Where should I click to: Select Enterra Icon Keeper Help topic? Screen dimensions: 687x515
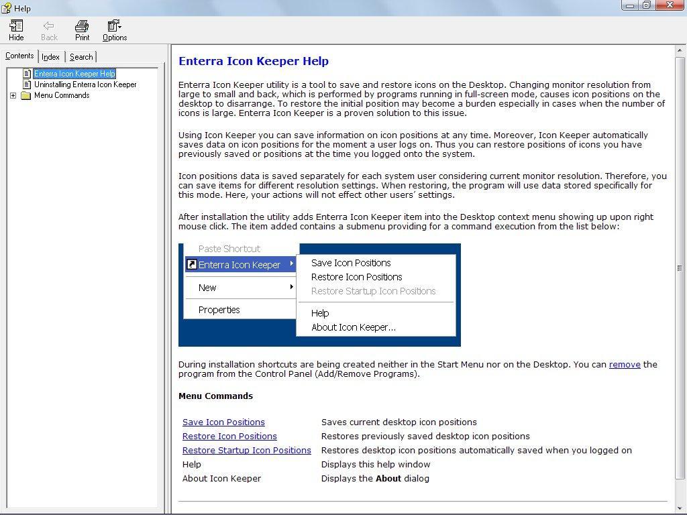point(75,74)
